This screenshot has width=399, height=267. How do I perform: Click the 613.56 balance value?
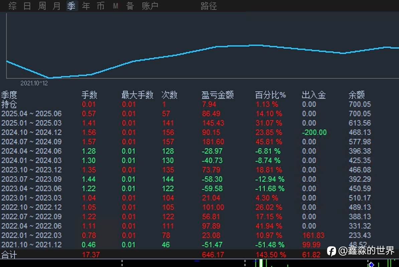(x=360, y=123)
